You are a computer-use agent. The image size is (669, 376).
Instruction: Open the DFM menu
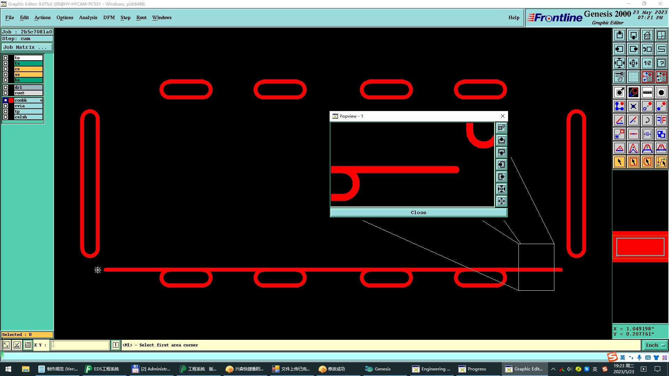click(x=109, y=17)
